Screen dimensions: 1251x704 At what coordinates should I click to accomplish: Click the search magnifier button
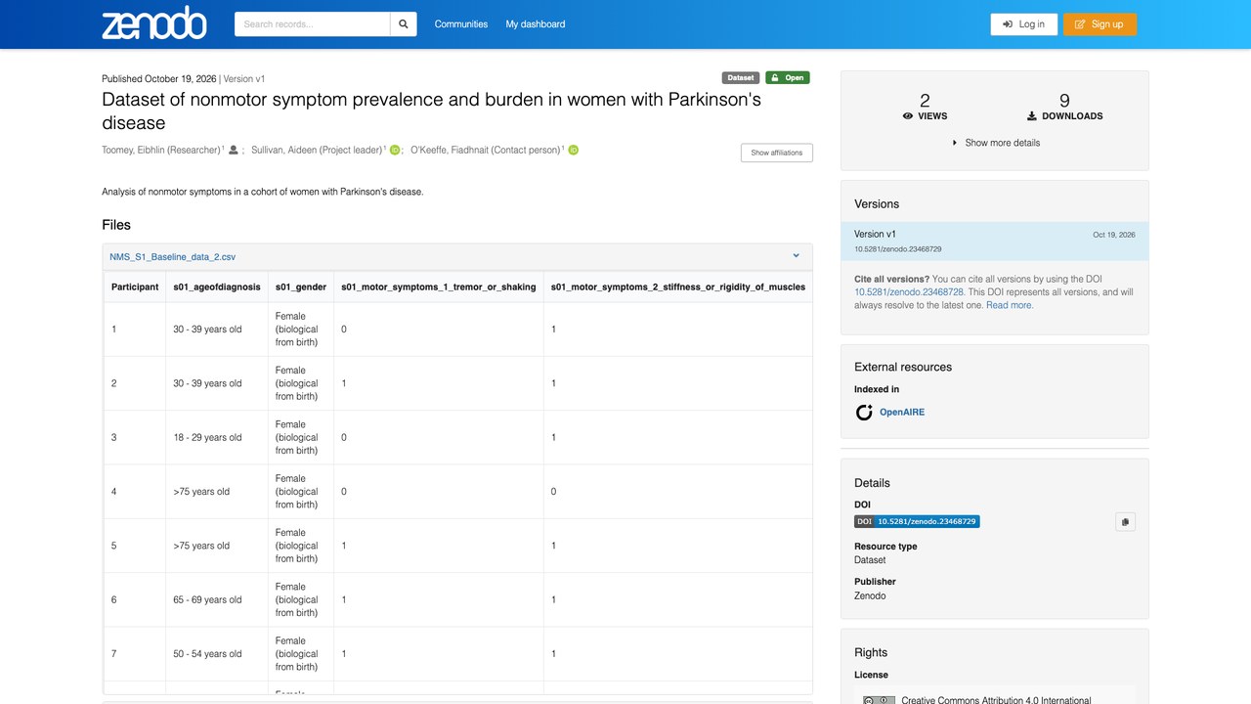(x=403, y=24)
